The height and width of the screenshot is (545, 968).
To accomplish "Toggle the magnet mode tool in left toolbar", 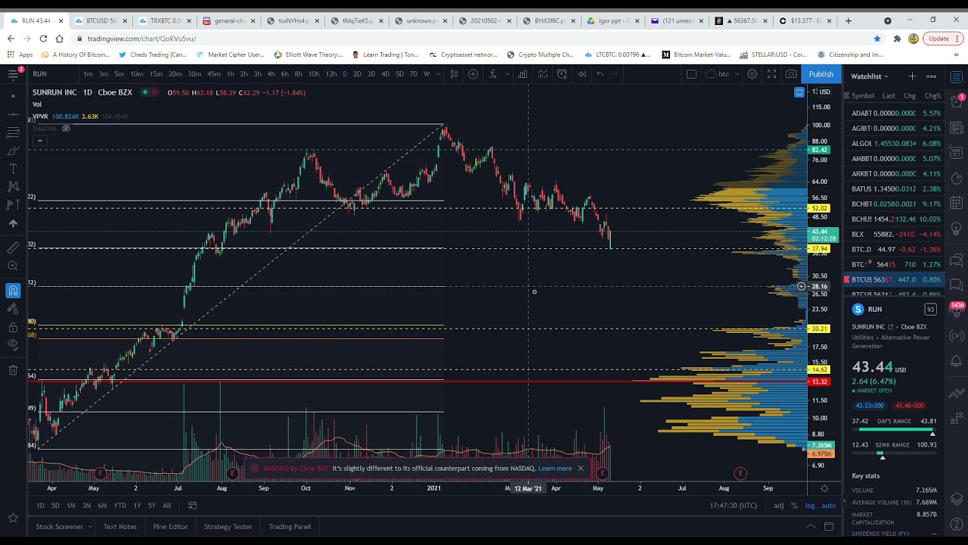I will 13,291.
